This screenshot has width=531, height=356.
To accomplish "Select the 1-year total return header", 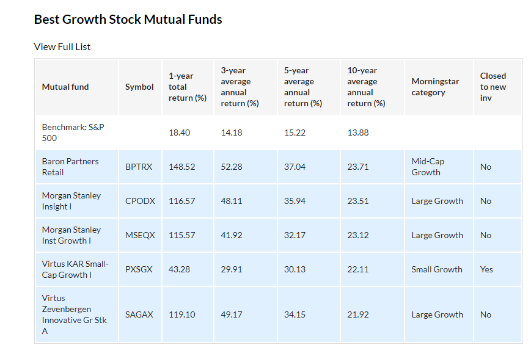I will 188,87.
